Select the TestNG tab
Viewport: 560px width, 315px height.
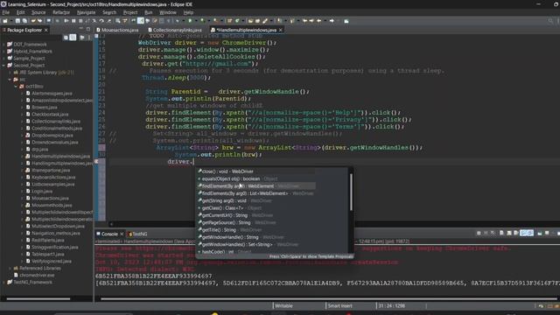coord(138,234)
